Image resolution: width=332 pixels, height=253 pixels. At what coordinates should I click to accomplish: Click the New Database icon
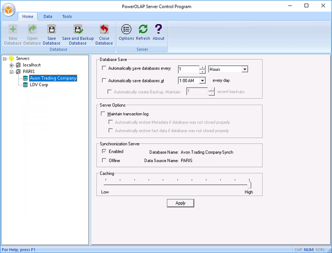tap(13, 29)
